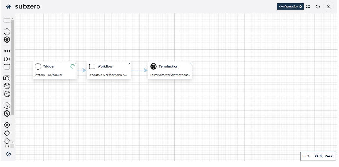Select the frame tool at top of toolbar
The width and height of the screenshot is (339, 167).
[x=7, y=20]
